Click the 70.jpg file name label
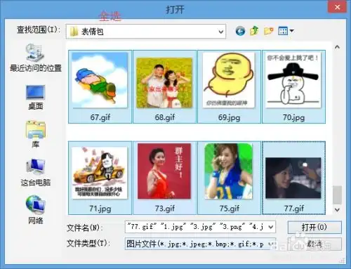The height and width of the screenshot is (269, 351). 293,117
